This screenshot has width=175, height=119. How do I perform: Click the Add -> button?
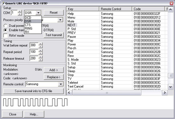54,70
